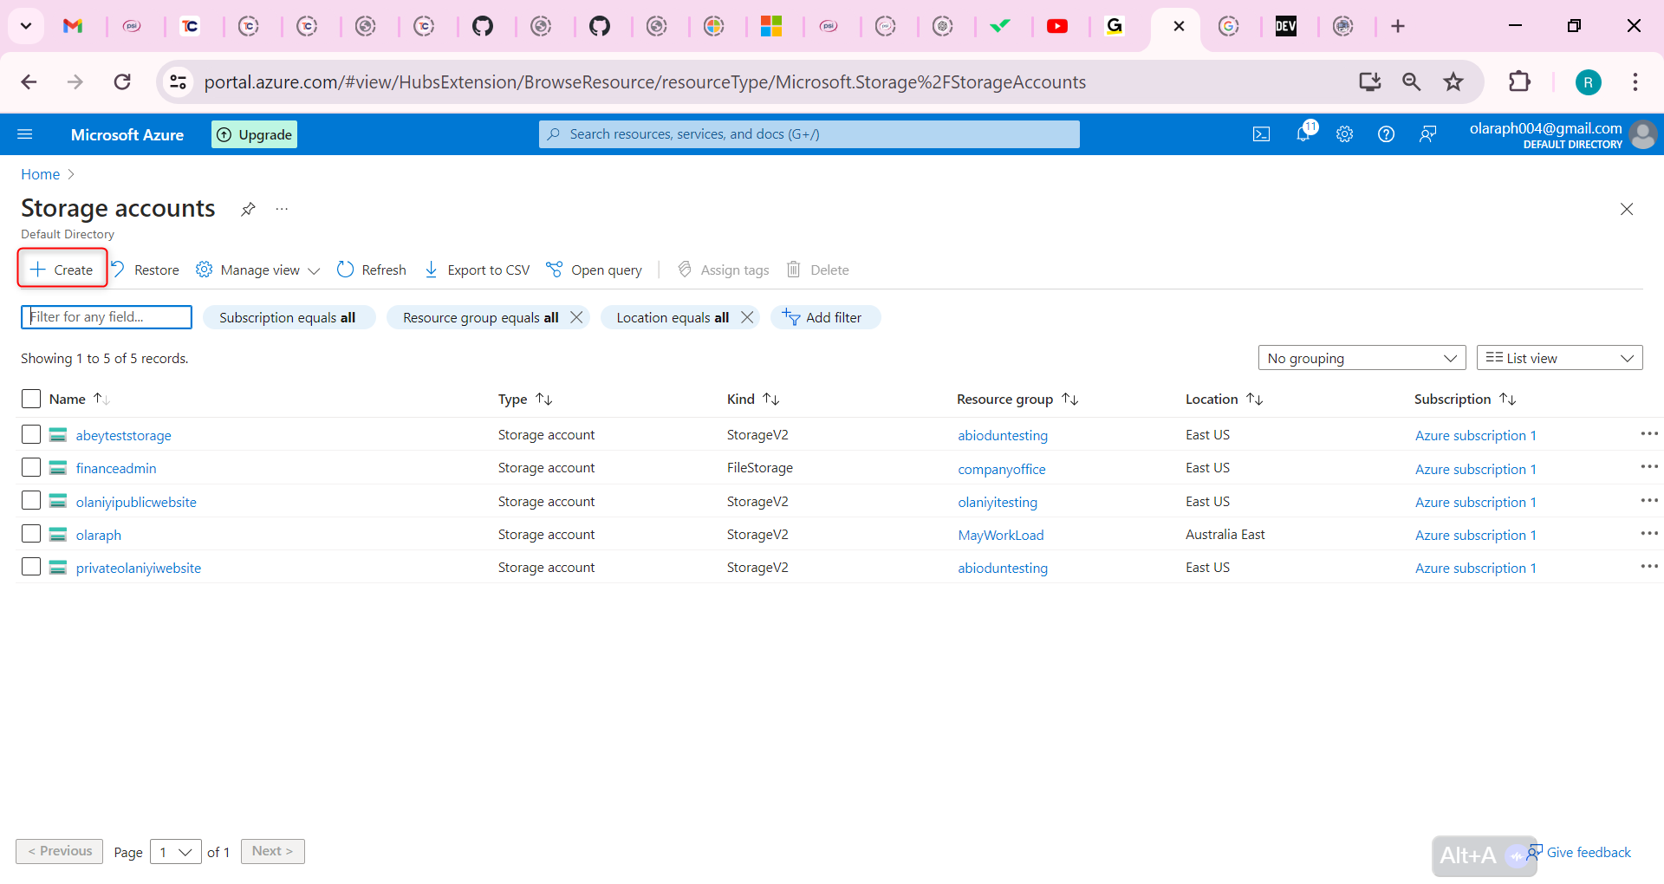Click the Refresh toolbar icon
The height and width of the screenshot is (884, 1664).
point(345,270)
